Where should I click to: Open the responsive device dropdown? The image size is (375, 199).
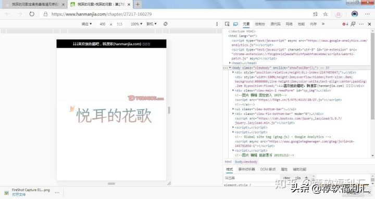86,24
